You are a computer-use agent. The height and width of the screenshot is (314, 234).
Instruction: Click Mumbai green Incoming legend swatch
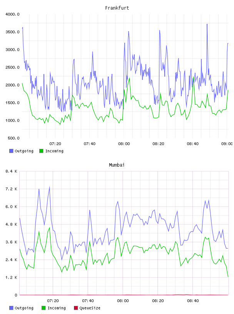pyautogui.click(x=43, y=308)
